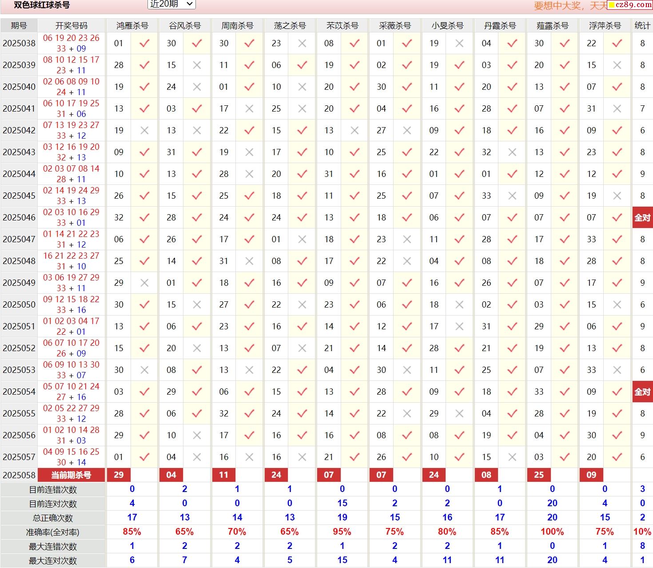Image resolution: width=653 pixels, height=568 pixels.
Task: Click the cross mark for 采薇杀号 in period 2025048
Action: point(407,261)
